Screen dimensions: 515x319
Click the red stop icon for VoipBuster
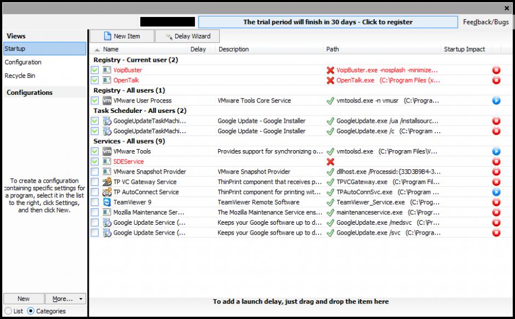click(x=496, y=70)
